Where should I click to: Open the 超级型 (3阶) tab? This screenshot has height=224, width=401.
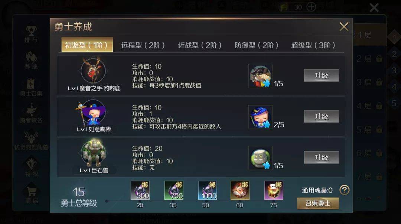click(x=313, y=45)
